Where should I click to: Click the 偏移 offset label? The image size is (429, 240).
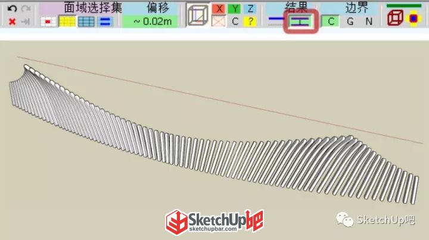tap(158, 8)
